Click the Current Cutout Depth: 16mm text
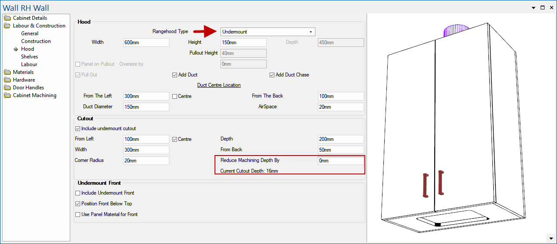Screen dimensions: 557x244 click(x=249, y=171)
